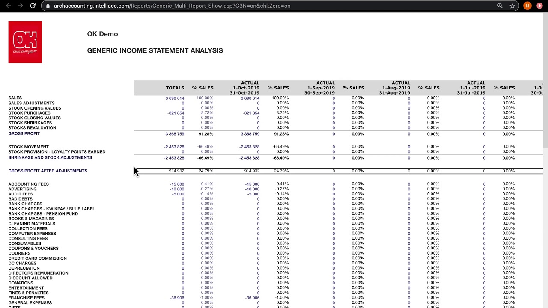Click the STOCK PURCHASES row label
The height and width of the screenshot is (308, 548).
(29, 113)
